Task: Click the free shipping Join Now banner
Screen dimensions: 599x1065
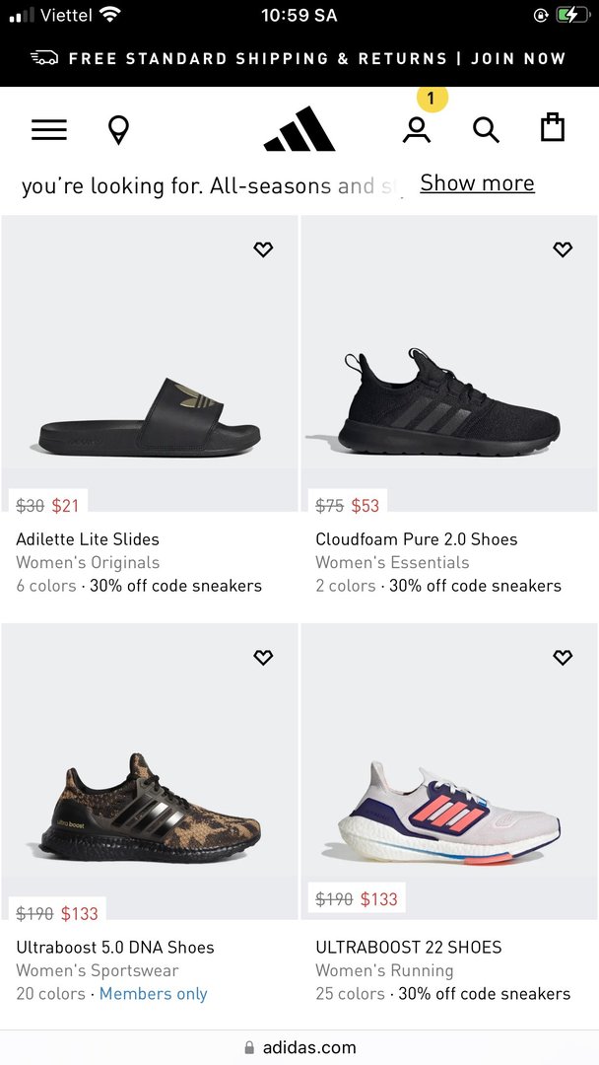Action: [299, 58]
